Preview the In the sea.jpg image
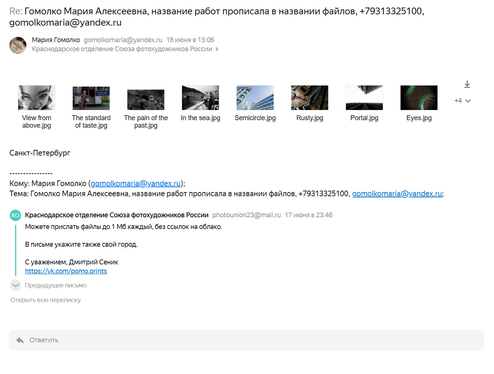The width and height of the screenshot is (494, 374). [x=200, y=98]
